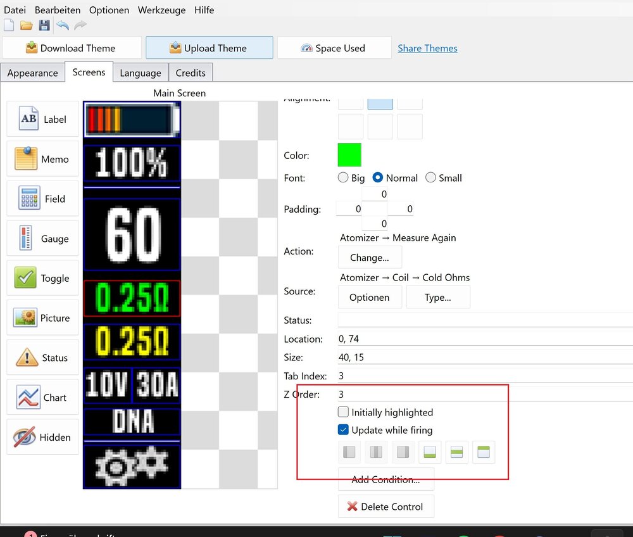Screen dimensions: 633x537
Task: Select the Big font radio button
Action: coord(342,178)
